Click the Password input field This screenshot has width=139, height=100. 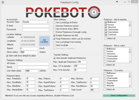[36, 30]
